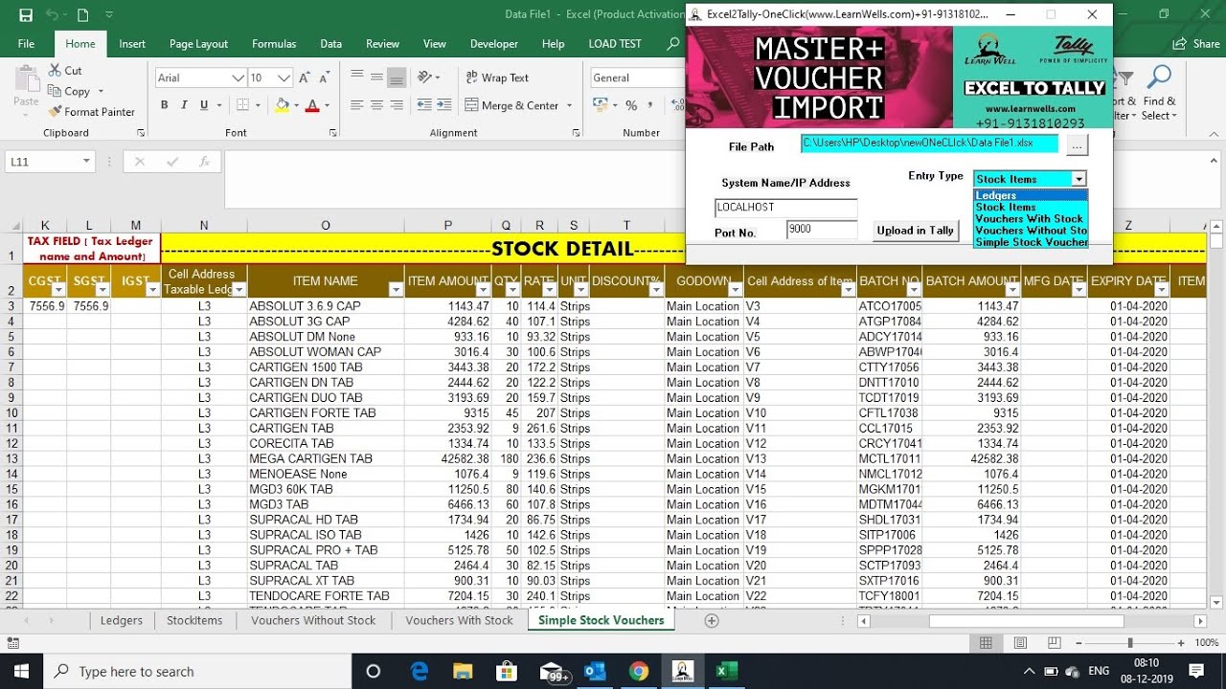Apply Percent Style format
The height and width of the screenshot is (689, 1226).
click(x=631, y=105)
